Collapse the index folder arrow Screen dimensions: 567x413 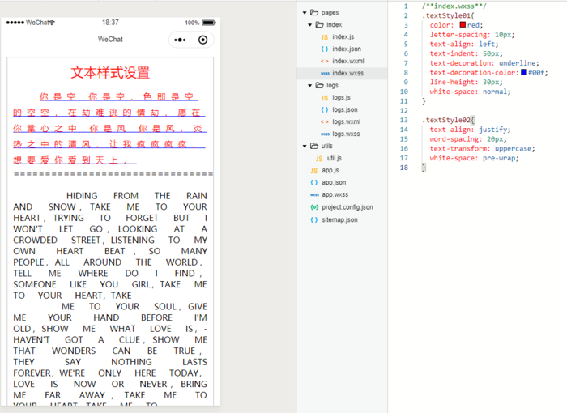(310, 25)
